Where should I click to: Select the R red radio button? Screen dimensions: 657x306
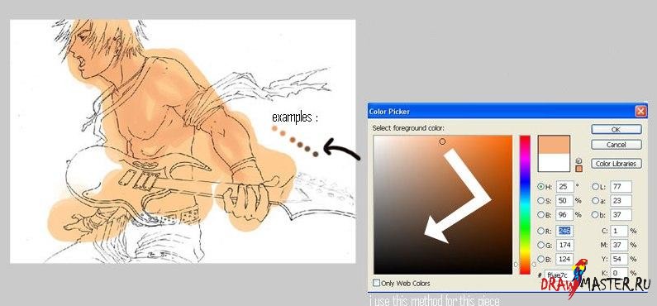click(x=541, y=231)
